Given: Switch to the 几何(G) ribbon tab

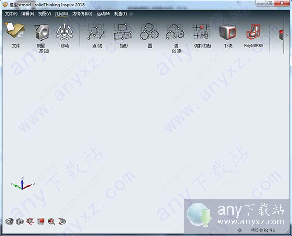Looking at the screenshot, I should click(x=61, y=14).
